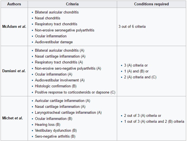Click 'Positive response to corticosteroids or dapsone (C)'

point(75,92)
